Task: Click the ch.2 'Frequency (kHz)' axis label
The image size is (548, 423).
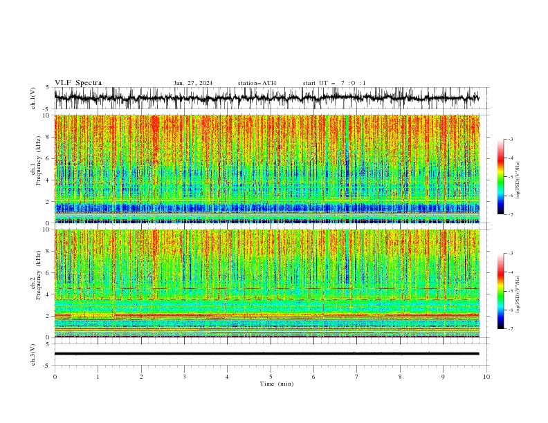Action: pyautogui.click(x=38, y=274)
